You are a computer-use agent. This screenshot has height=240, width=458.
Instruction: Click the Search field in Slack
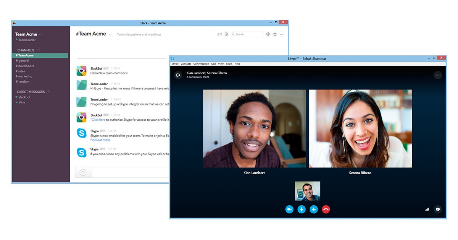pyautogui.click(x=247, y=34)
